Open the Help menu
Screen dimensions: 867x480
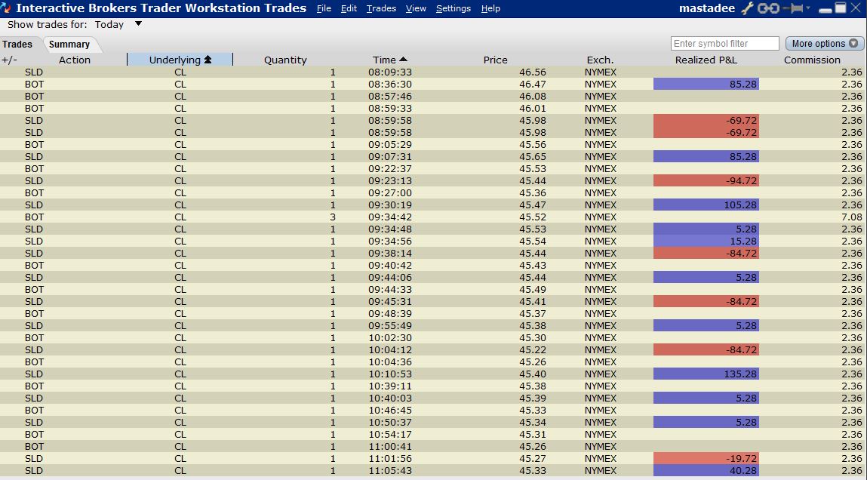coord(490,8)
